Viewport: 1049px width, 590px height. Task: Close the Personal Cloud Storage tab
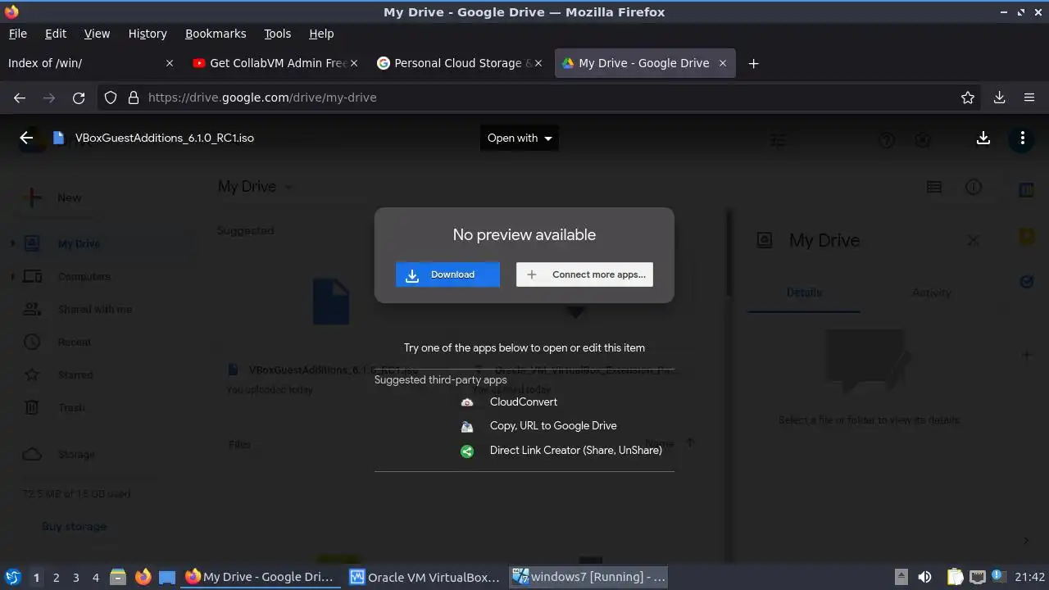coord(538,63)
